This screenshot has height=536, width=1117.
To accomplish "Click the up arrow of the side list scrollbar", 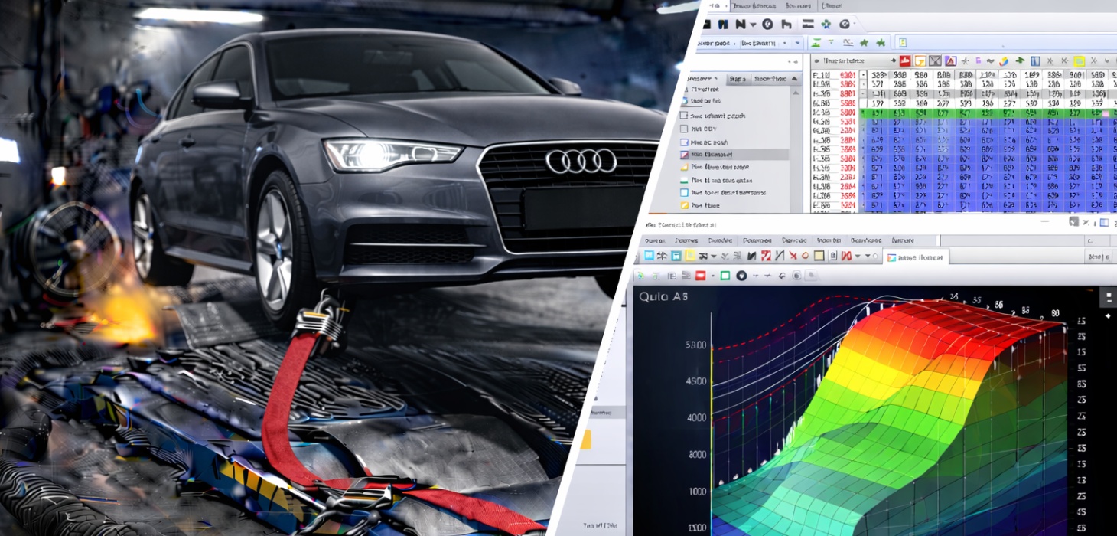I will tap(796, 93).
